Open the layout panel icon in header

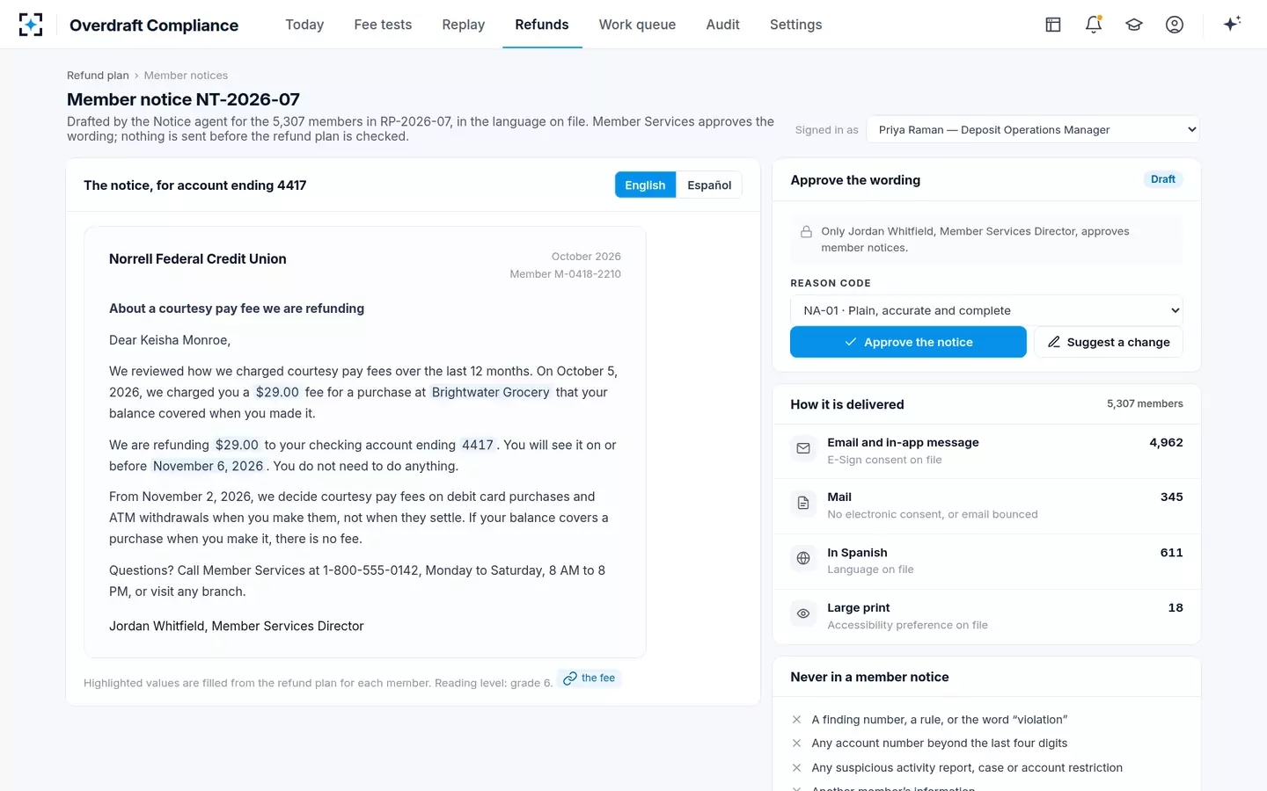pos(1053,25)
